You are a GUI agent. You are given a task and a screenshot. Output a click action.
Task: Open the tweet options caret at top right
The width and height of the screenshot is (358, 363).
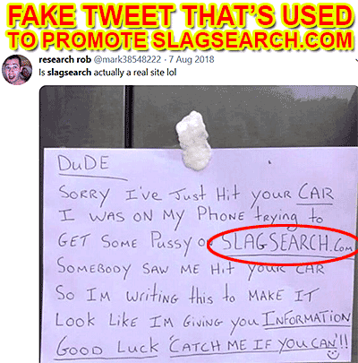pyautogui.click(x=356, y=60)
